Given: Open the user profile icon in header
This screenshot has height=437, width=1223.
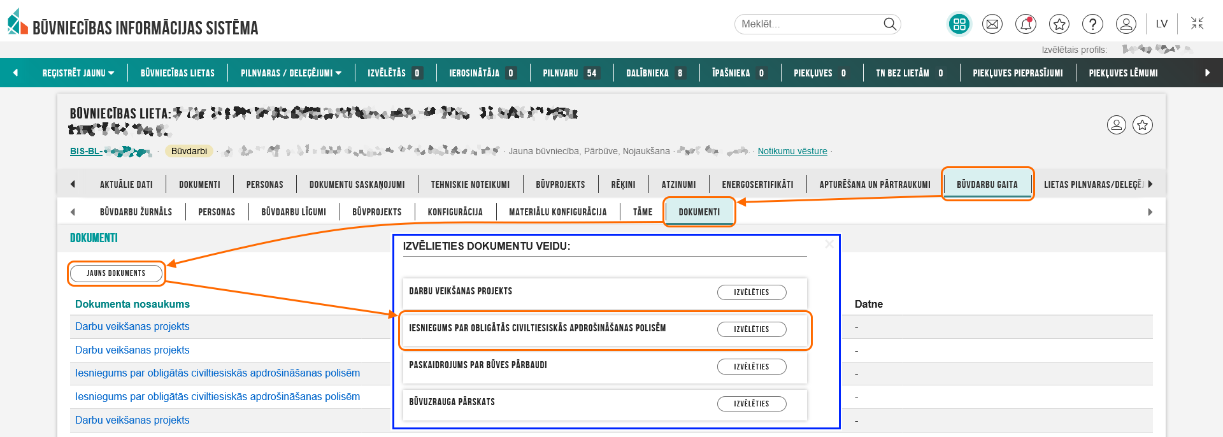Looking at the screenshot, I should [1126, 24].
